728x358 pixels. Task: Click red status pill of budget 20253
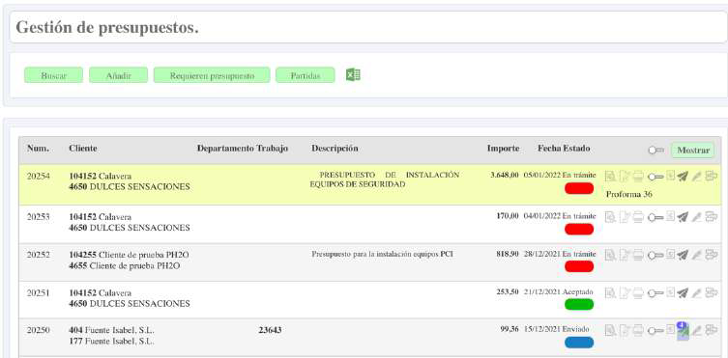[579, 229]
